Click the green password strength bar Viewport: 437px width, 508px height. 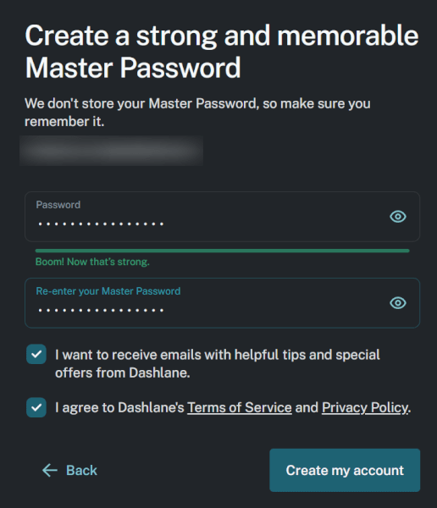pos(223,251)
